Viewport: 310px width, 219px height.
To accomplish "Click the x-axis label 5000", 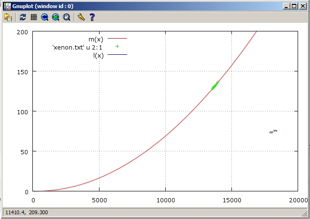I will [x=100, y=200].
